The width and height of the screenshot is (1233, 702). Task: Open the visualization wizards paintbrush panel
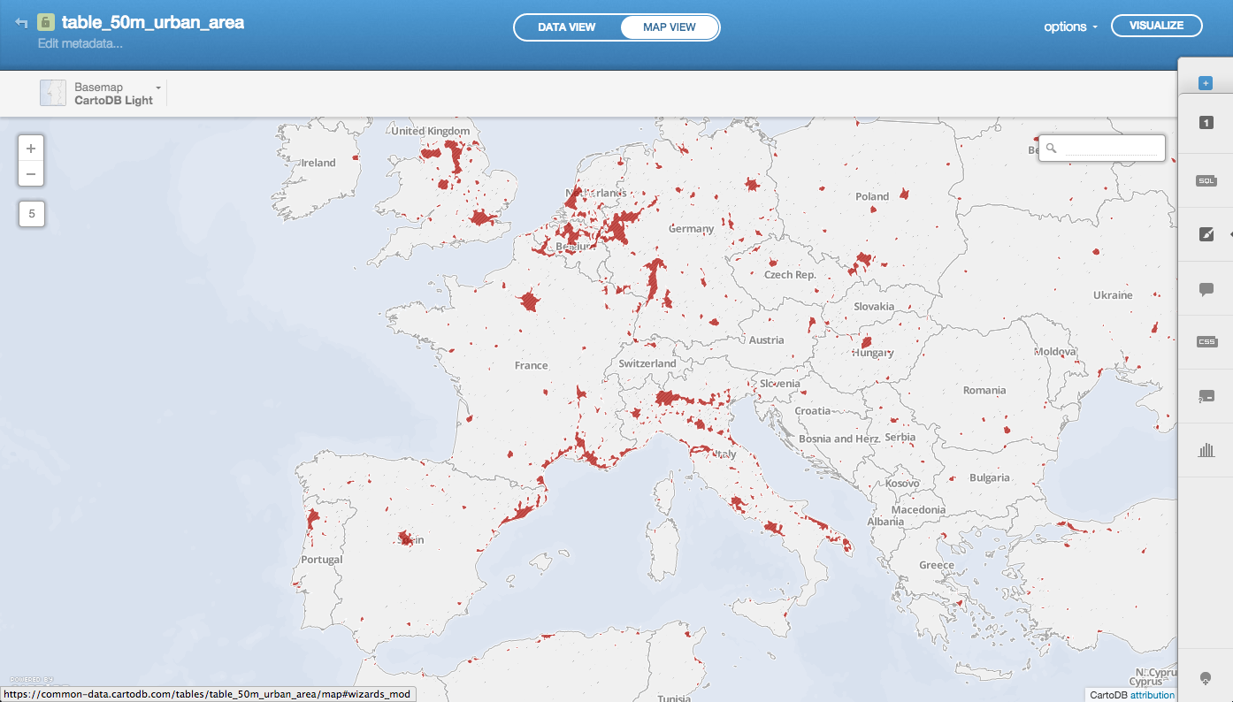pyautogui.click(x=1206, y=234)
